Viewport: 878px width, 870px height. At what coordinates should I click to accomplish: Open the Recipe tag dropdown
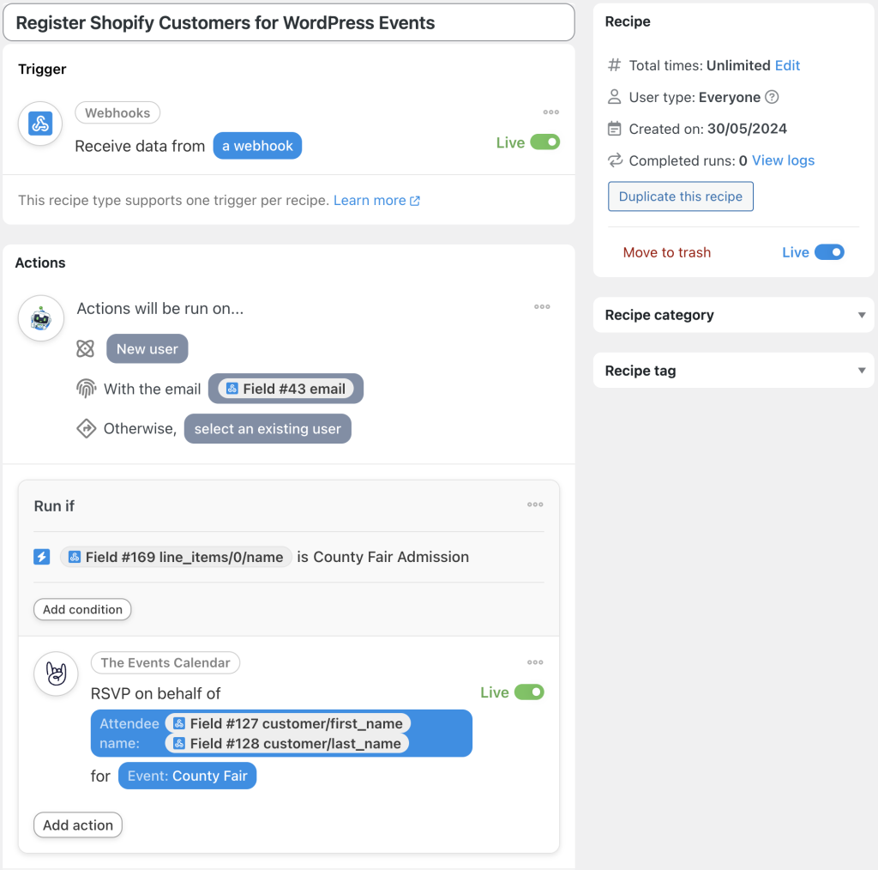(862, 370)
